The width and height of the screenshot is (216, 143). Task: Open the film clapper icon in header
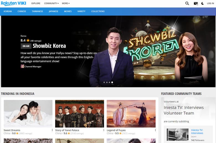click(196, 4)
